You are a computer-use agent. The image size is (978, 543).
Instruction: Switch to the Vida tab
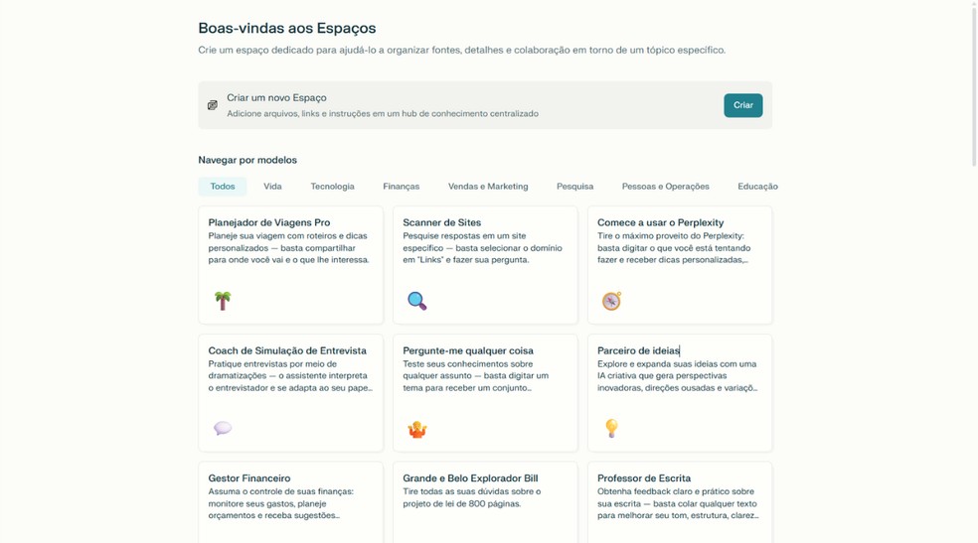pyautogui.click(x=272, y=187)
